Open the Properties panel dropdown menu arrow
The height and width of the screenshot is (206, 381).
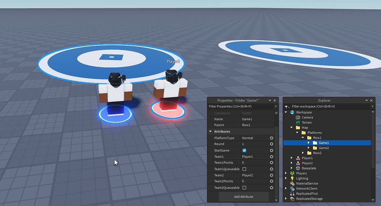270,100
